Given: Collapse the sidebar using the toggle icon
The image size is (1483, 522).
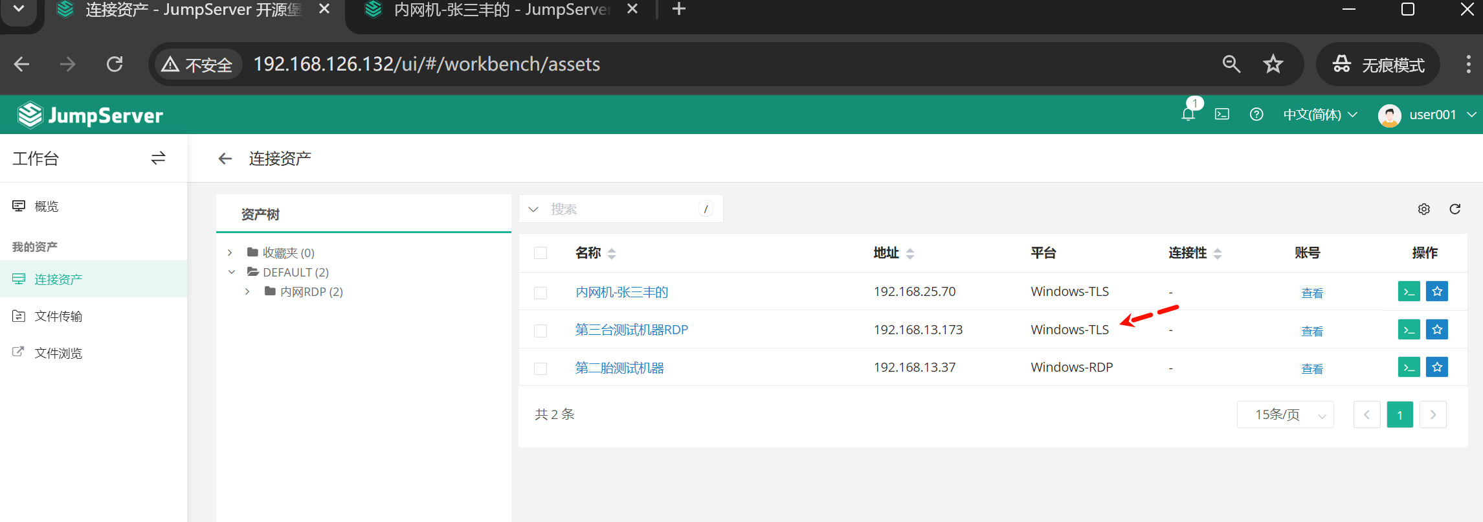Looking at the screenshot, I should click(158, 158).
